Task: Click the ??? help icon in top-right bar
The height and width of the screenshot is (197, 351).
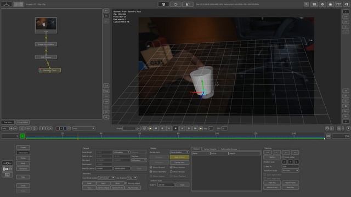Action: click(x=338, y=4)
